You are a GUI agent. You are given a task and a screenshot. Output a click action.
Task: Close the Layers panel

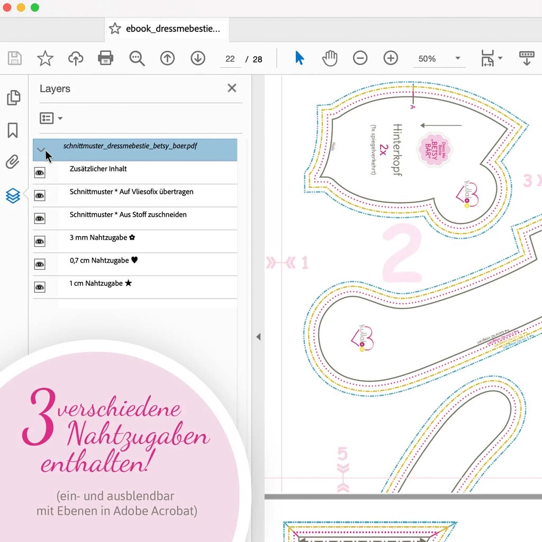coord(232,88)
